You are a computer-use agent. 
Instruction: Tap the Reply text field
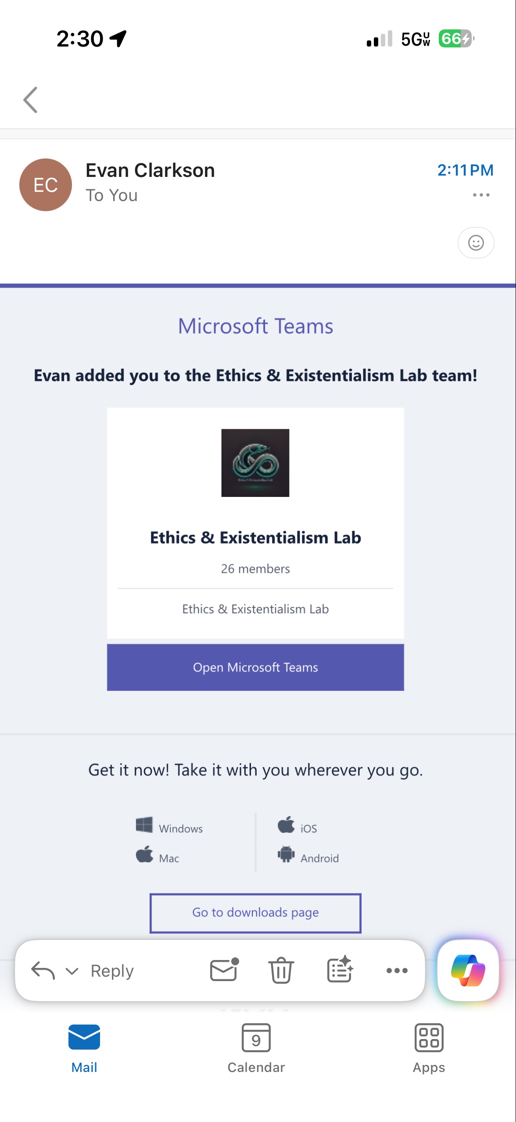click(x=112, y=971)
